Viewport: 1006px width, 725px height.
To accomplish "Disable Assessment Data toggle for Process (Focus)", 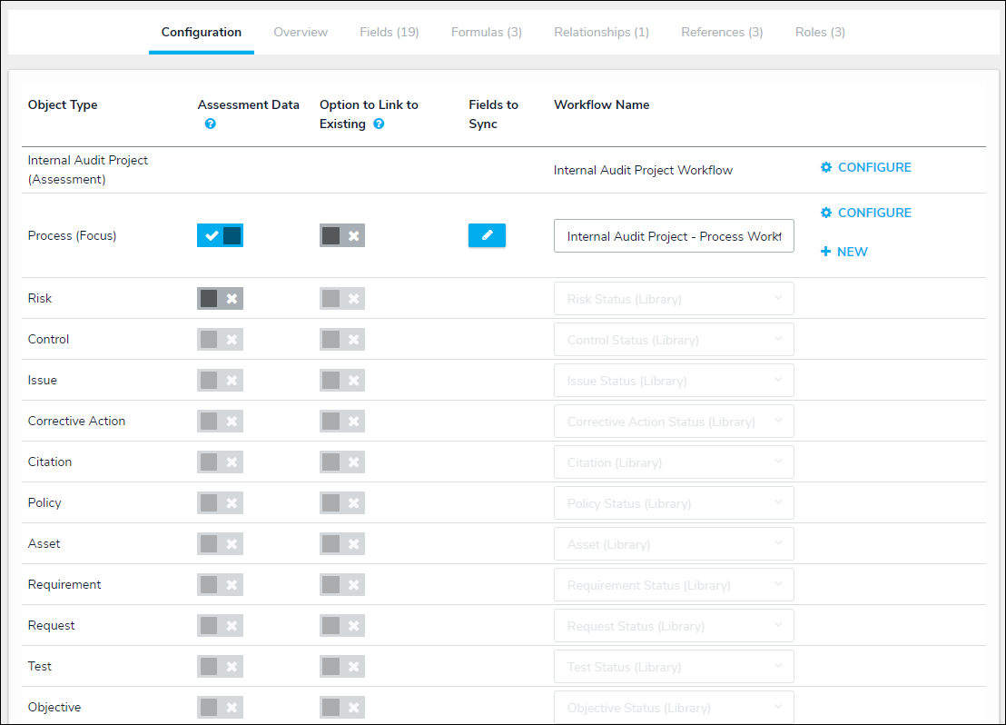I will point(220,235).
